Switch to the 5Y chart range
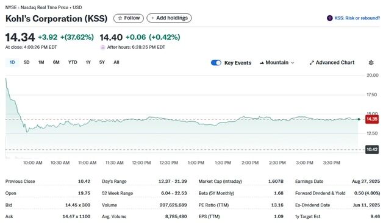The width and height of the screenshot is (383, 223). pyautogui.click(x=102, y=63)
